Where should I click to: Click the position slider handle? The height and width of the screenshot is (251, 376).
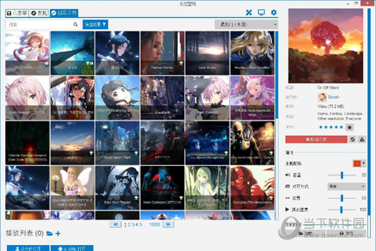[x=342, y=198]
